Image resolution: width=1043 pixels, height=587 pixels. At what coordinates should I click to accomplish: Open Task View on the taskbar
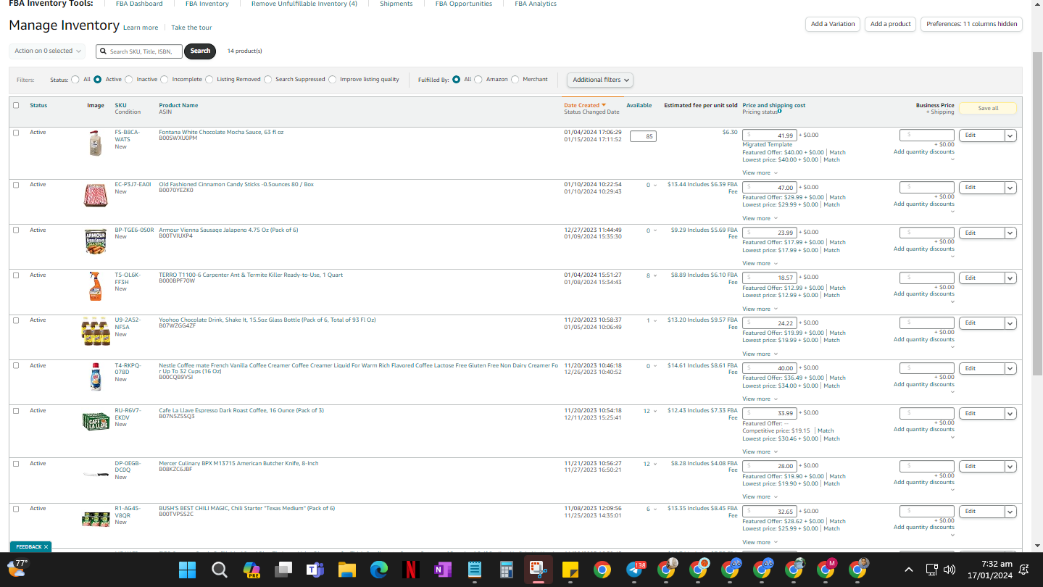click(283, 570)
